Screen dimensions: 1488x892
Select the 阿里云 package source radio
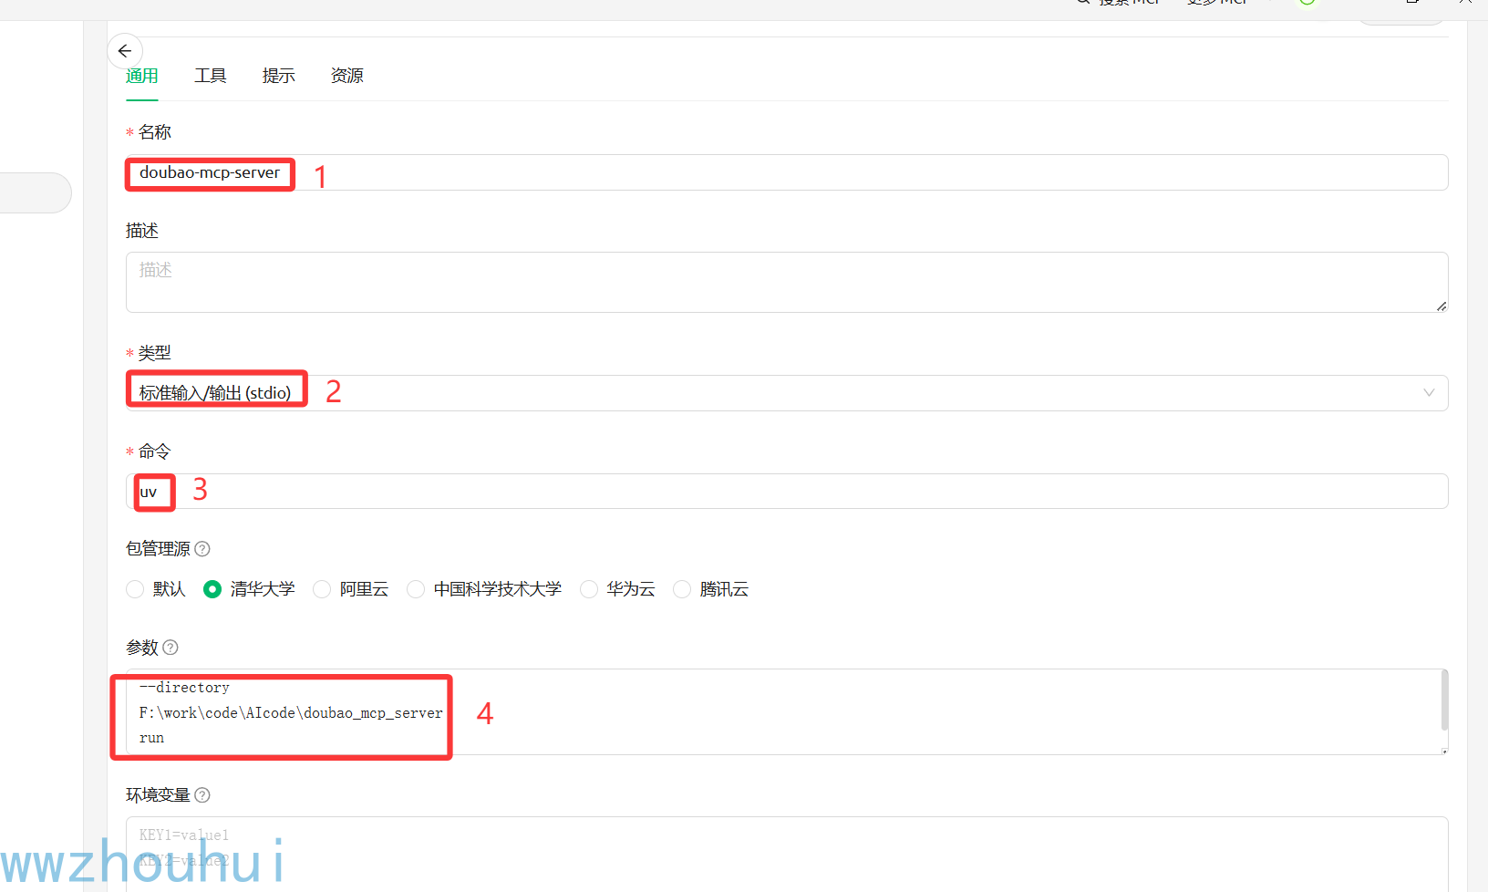[322, 589]
